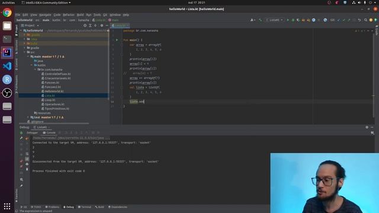Collapse the br.com.kanasha package
This screenshot has width=379, height=213.
coord(36,70)
